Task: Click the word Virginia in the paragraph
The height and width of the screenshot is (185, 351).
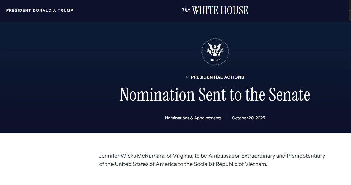Action: click(183, 156)
